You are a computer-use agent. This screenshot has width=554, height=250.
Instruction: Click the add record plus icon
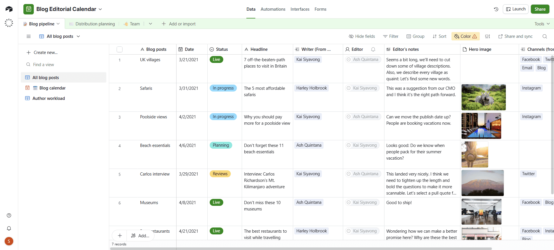120,236
